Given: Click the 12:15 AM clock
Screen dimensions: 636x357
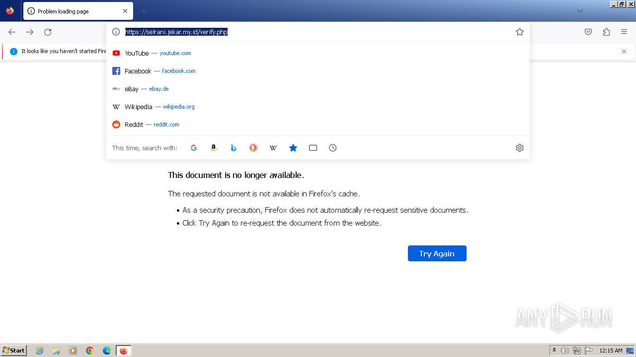Looking at the screenshot, I should click(x=611, y=351).
